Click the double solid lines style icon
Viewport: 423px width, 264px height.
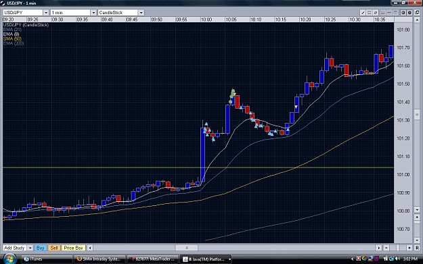pyautogui.click(x=389, y=13)
